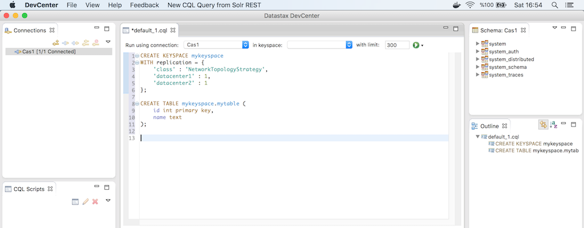Collapse default_1.cql node in Outline
The image size is (584, 228).
(478, 137)
